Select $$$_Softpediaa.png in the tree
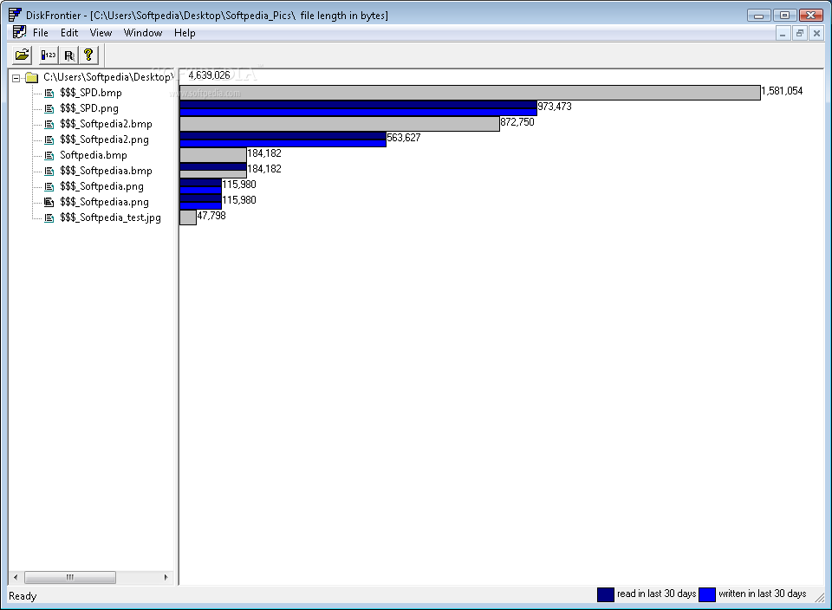Viewport: 832px width, 610px height. click(104, 202)
